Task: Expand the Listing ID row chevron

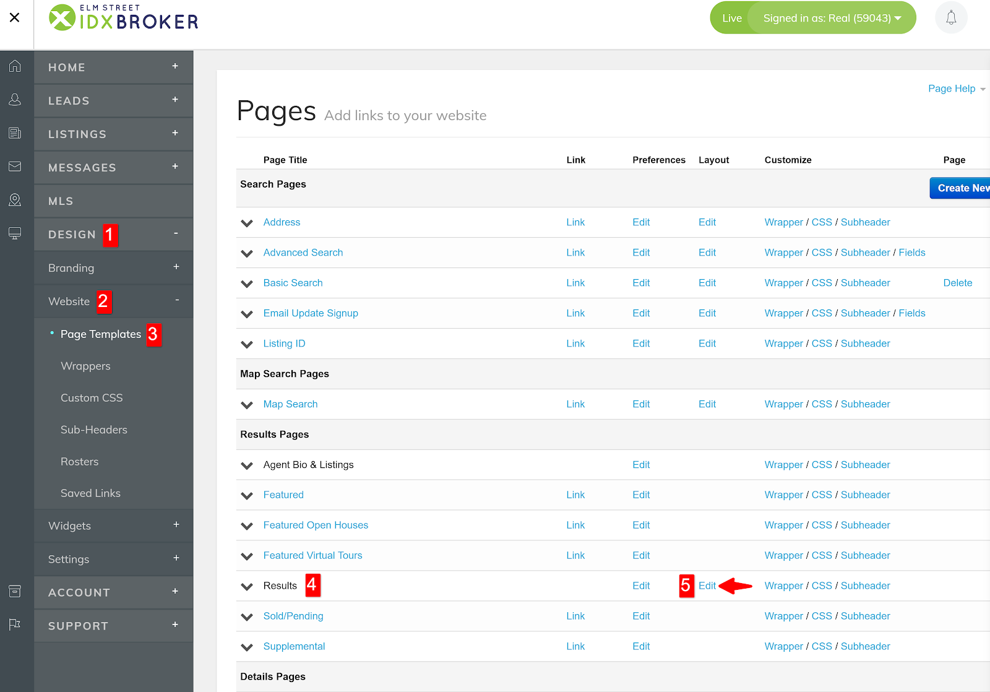Action: tap(247, 344)
